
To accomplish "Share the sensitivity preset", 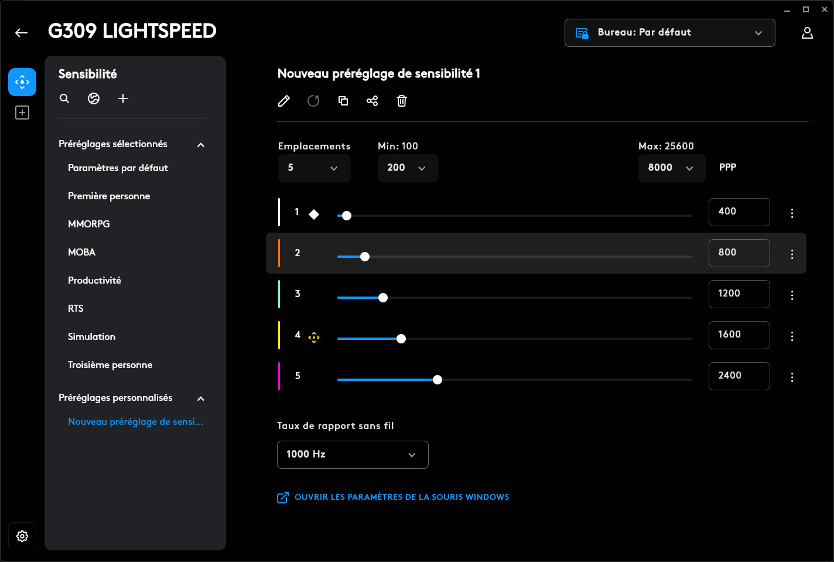I will coord(372,101).
